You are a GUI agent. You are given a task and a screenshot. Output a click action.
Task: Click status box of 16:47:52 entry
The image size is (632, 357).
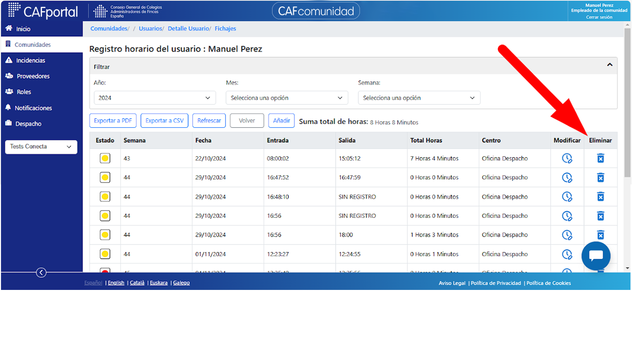(105, 178)
